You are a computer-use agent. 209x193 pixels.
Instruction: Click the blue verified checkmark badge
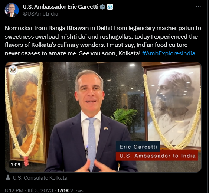102,7
